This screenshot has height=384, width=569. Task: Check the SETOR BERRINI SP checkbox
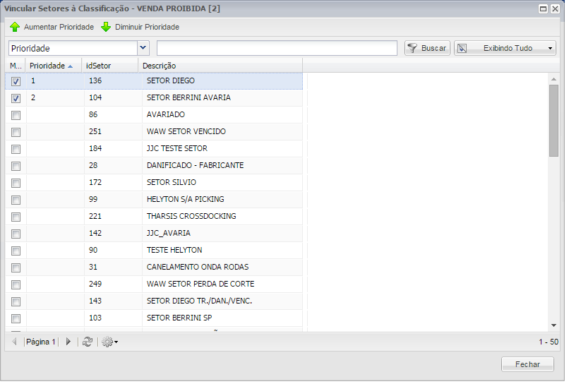(x=16, y=318)
